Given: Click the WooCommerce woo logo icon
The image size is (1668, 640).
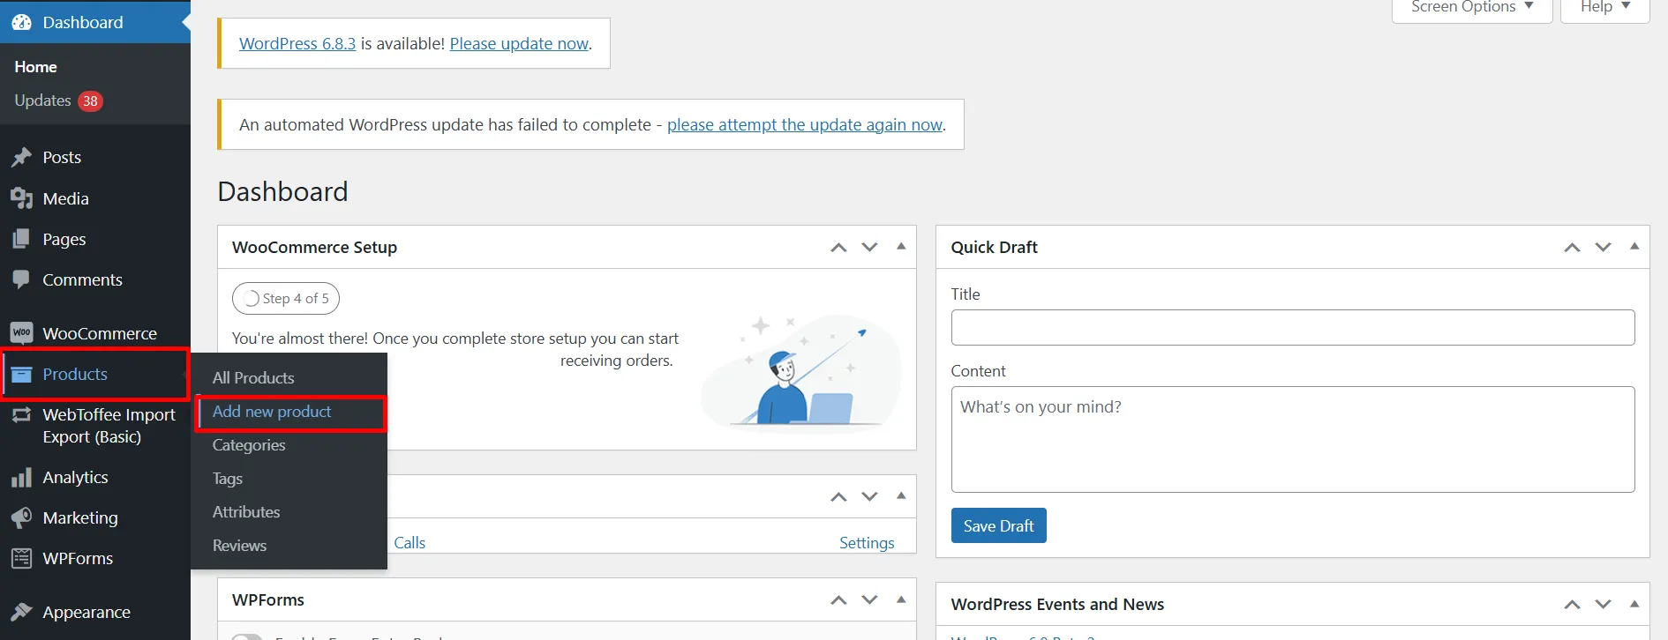Looking at the screenshot, I should 21,333.
